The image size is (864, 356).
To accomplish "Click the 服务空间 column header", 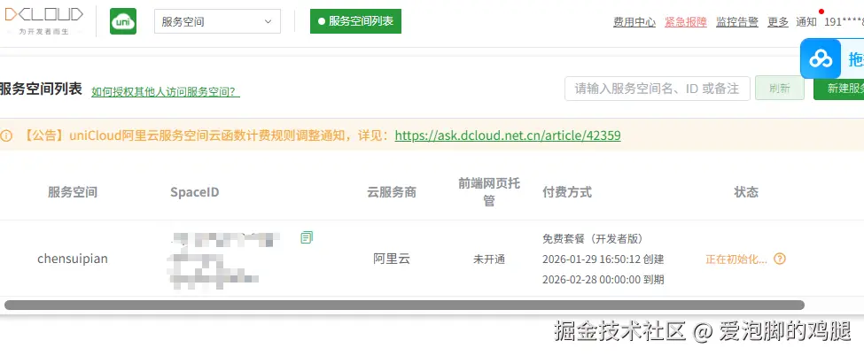I will (72, 192).
